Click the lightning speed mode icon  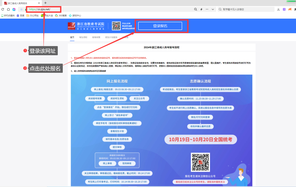pos(201,9)
